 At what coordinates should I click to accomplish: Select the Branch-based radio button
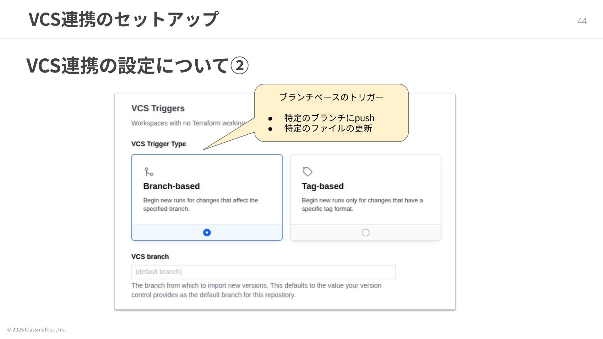tap(207, 233)
